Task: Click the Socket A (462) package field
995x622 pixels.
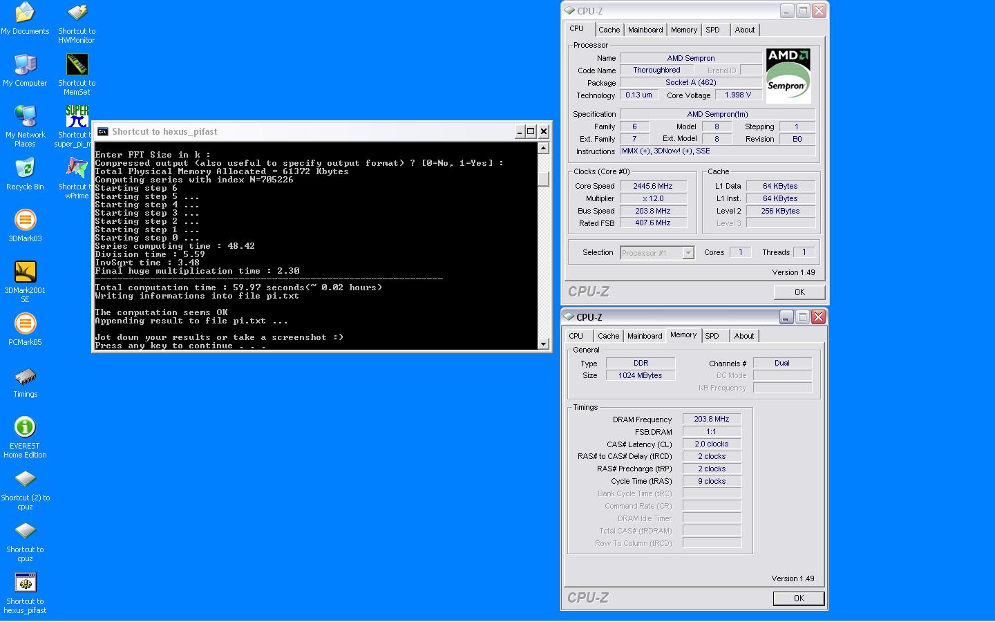Action: [691, 83]
